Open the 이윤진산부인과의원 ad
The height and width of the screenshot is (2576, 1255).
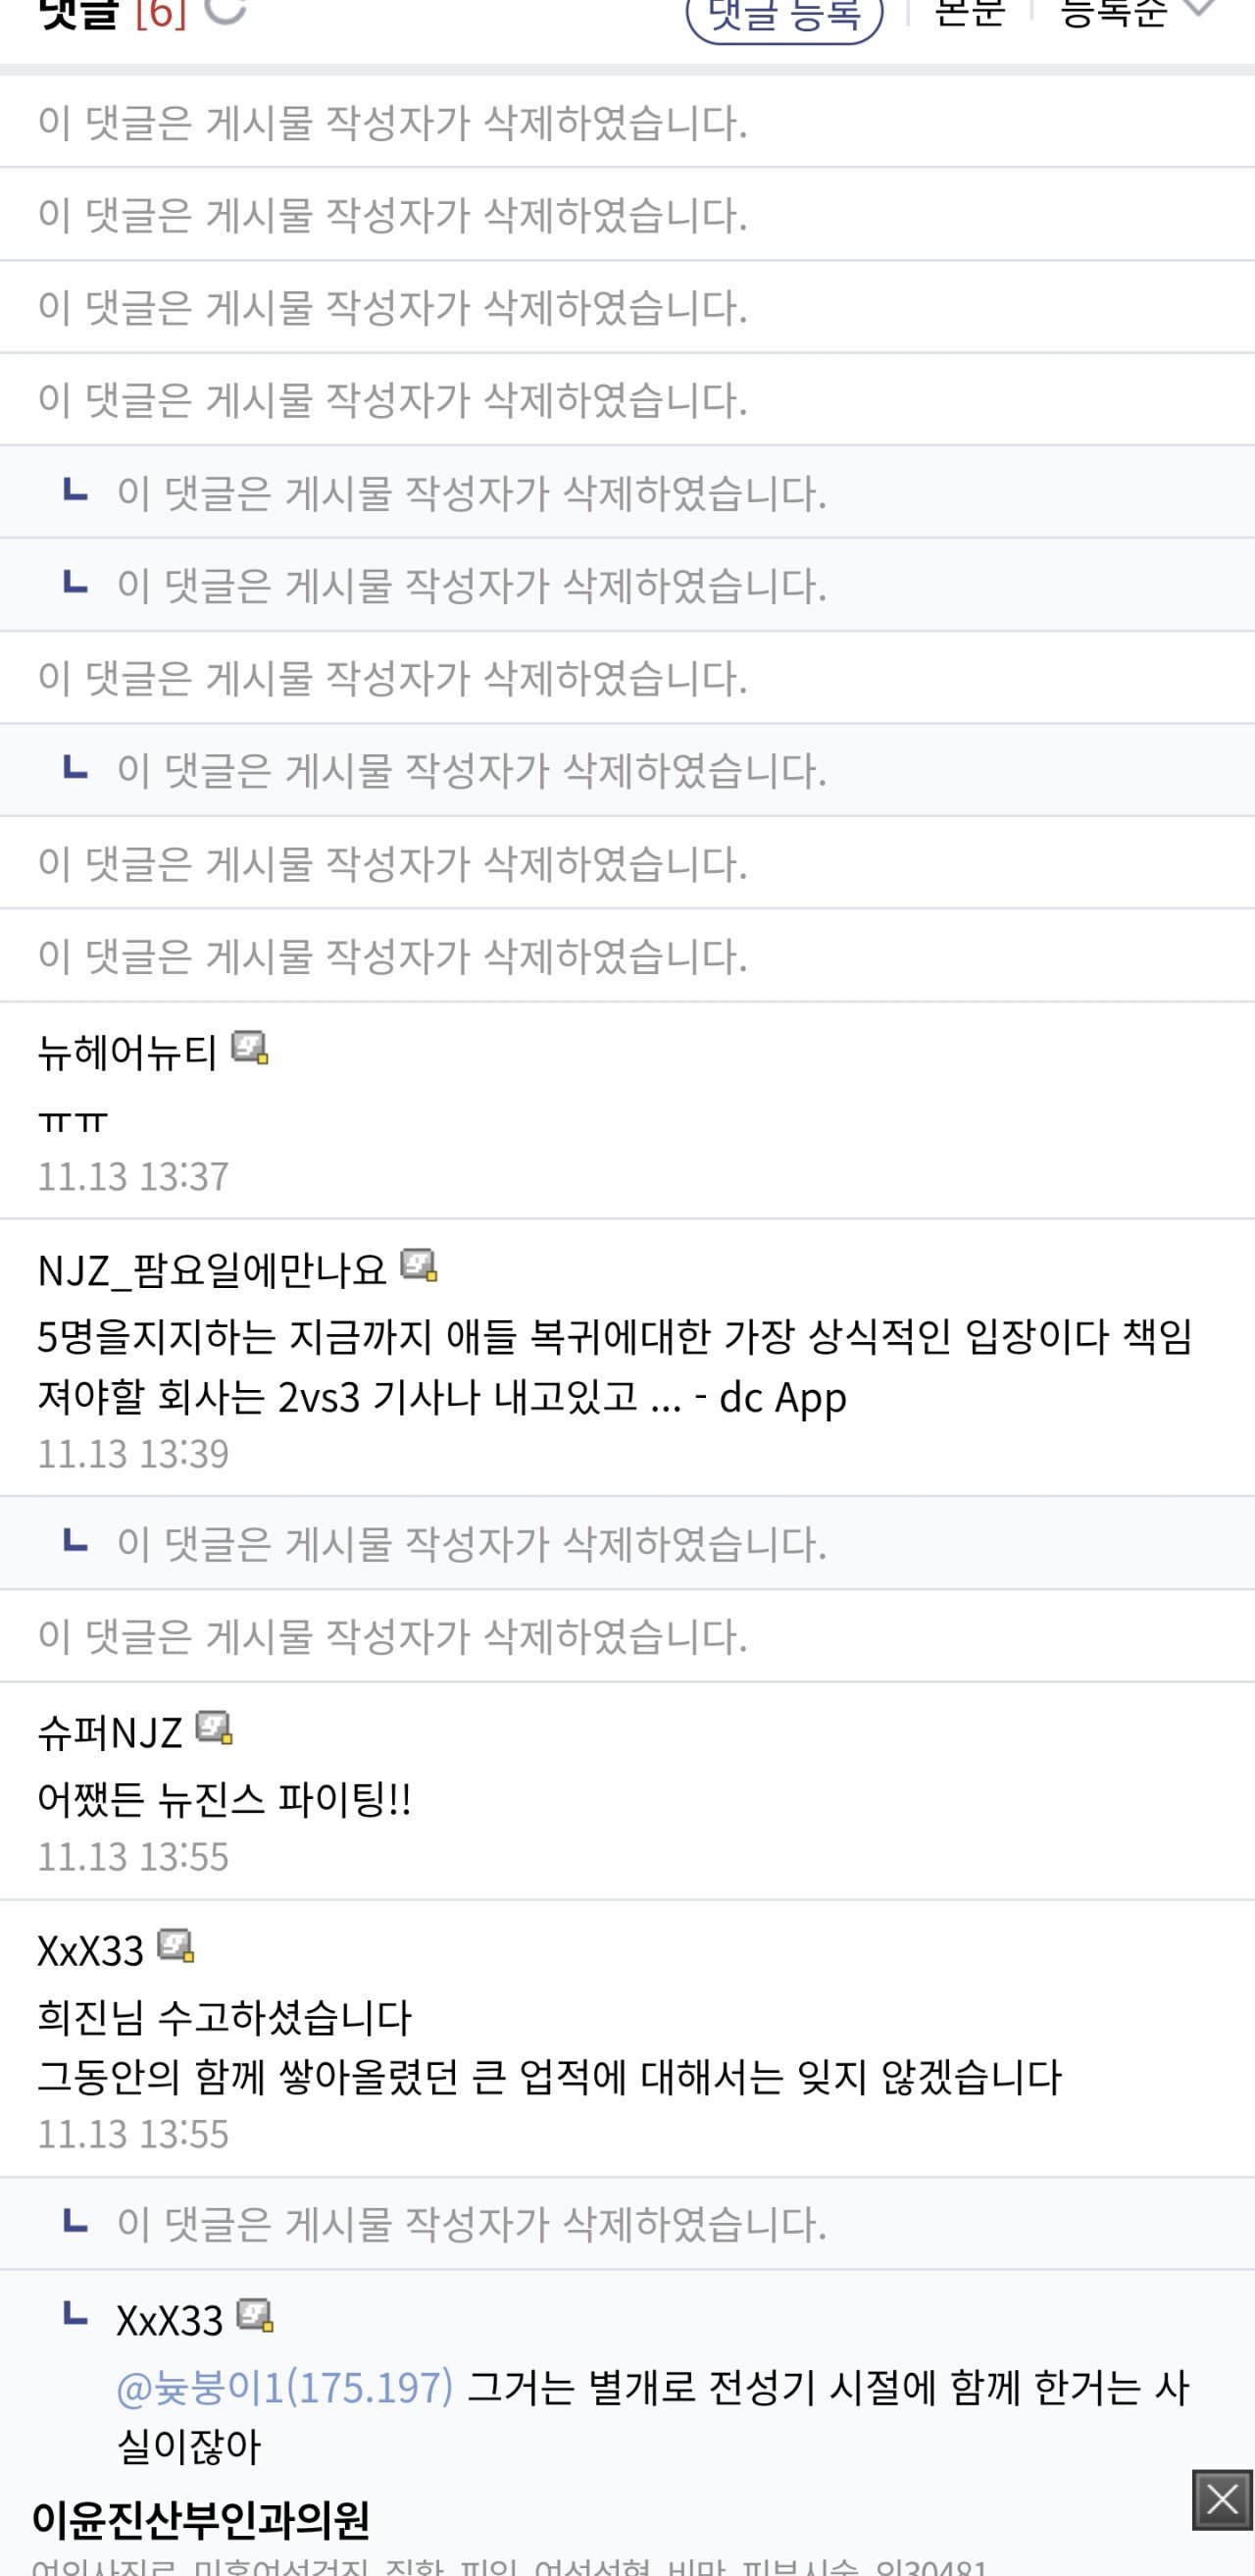click(x=201, y=2520)
